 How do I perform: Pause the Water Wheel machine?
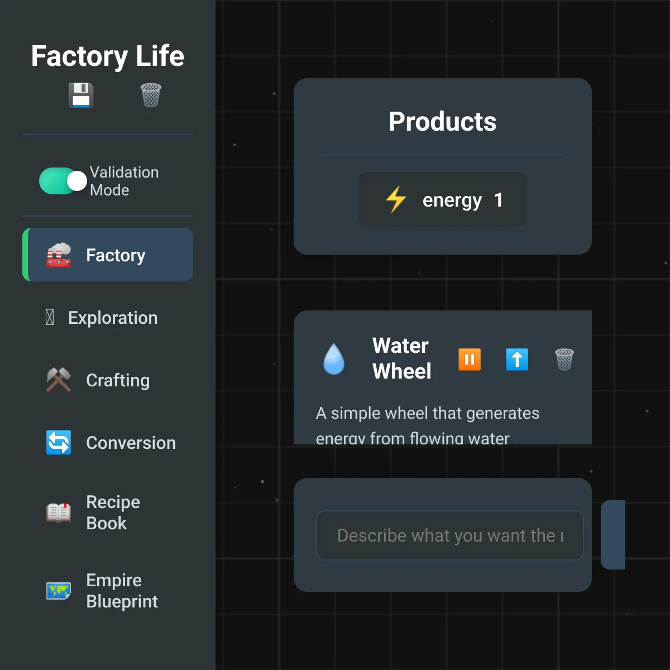[x=470, y=359]
